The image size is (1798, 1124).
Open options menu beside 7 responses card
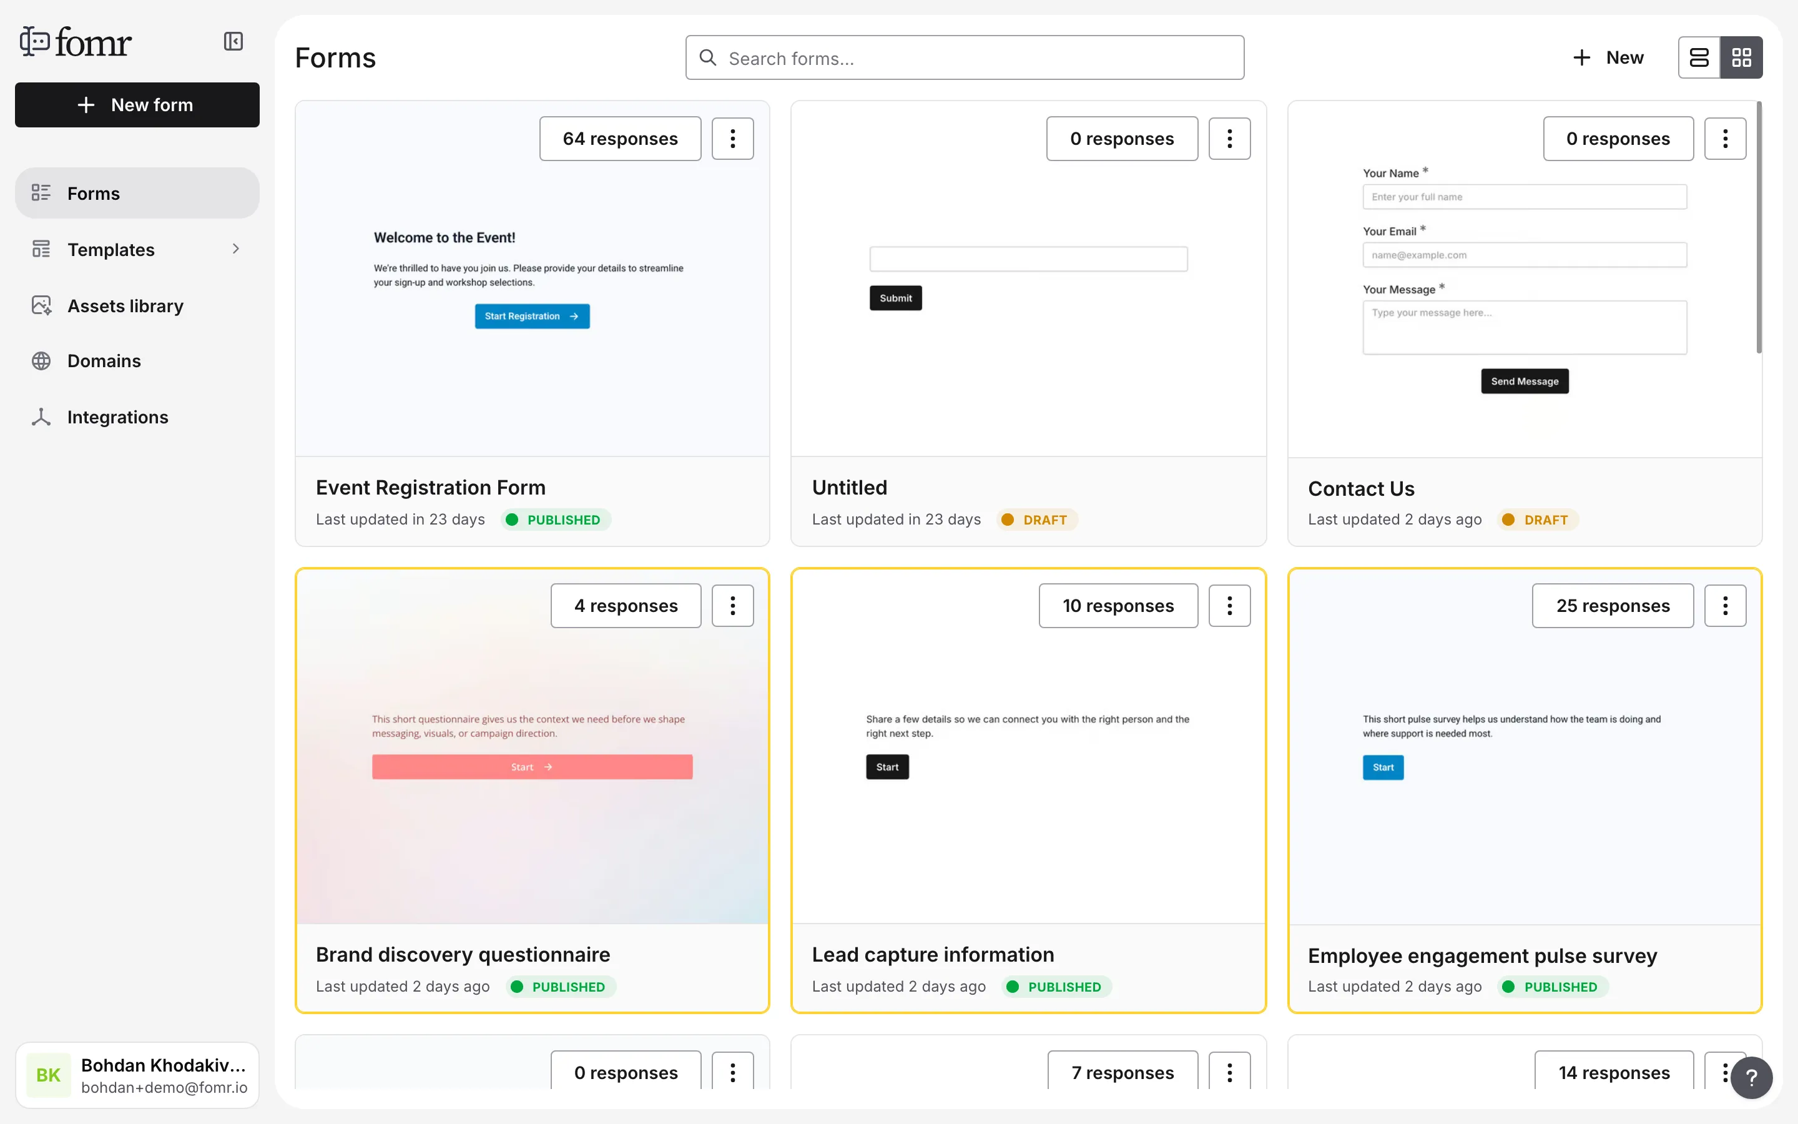[1230, 1071]
